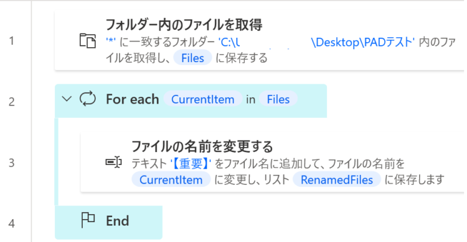Click the '*' file filter value
The image size is (467, 242).
[x=111, y=42]
